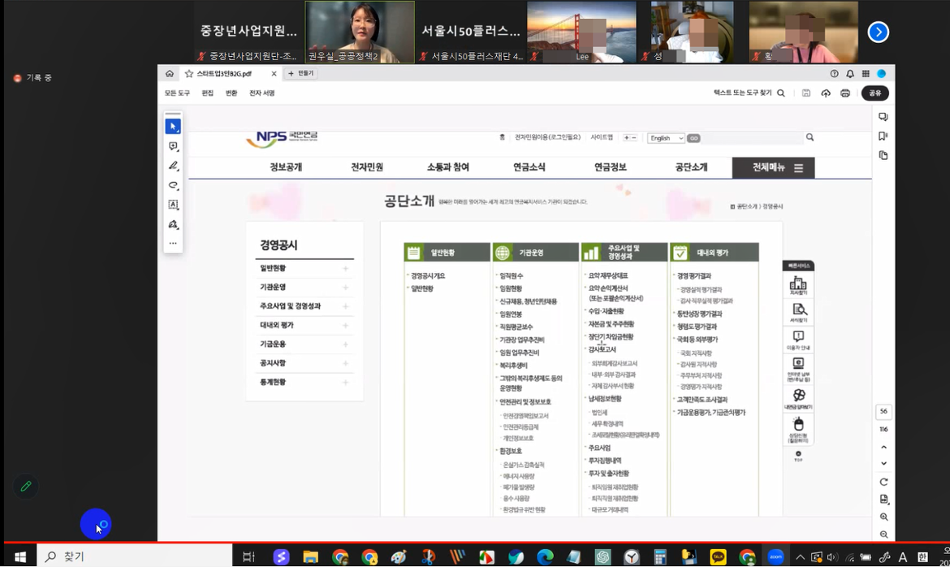This screenshot has height=567, width=950.
Task: Open the 전자 서명 menu
Action: coord(261,93)
